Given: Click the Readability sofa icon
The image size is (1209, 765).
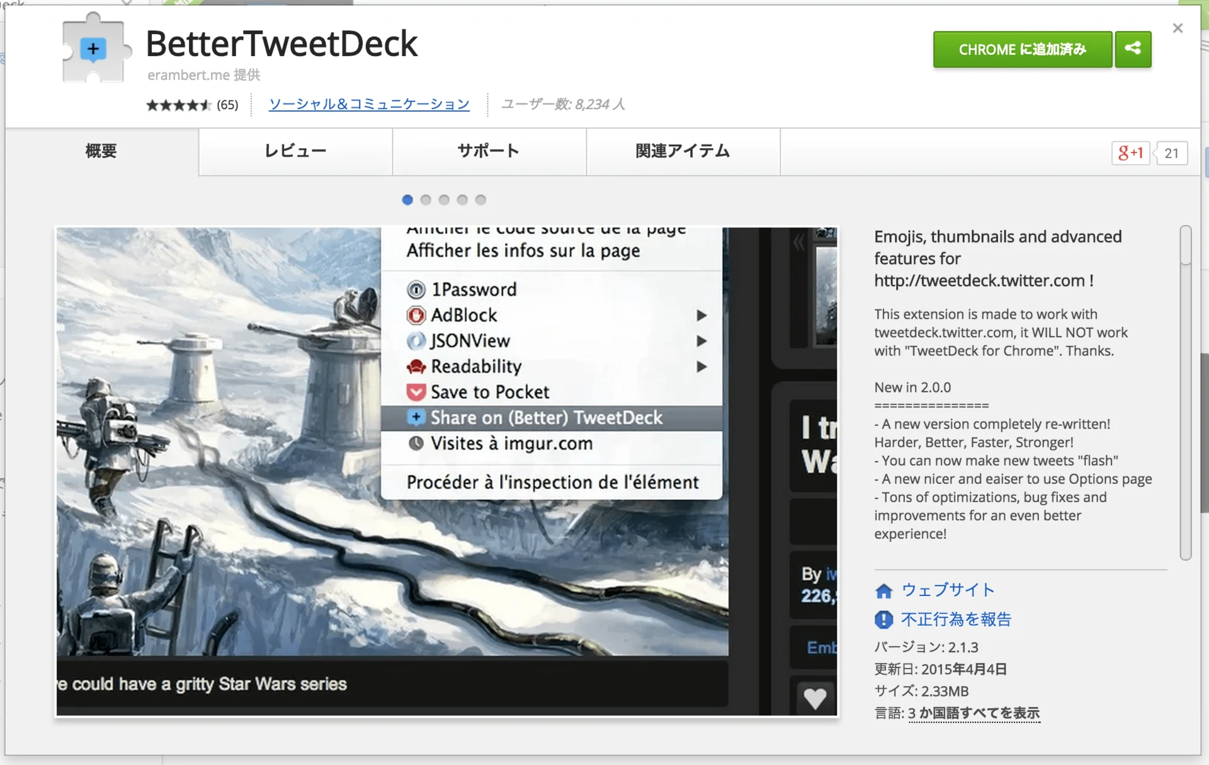Looking at the screenshot, I should (416, 367).
